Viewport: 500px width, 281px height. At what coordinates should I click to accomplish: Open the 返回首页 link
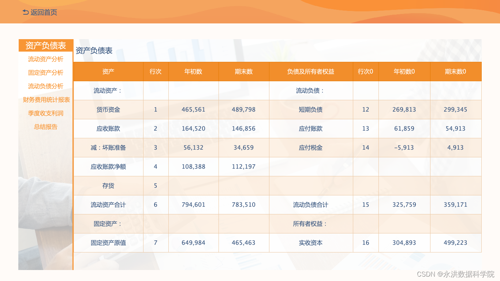pyautogui.click(x=44, y=12)
